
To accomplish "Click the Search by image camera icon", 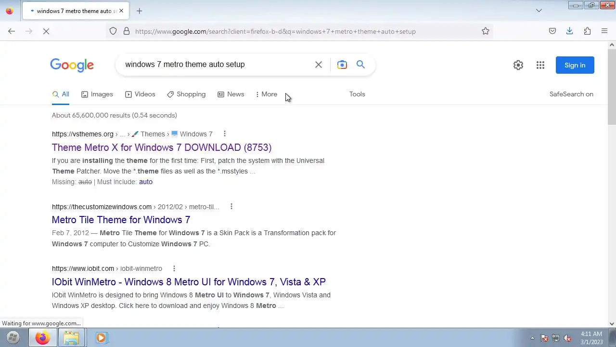I will click(x=342, y=65).
